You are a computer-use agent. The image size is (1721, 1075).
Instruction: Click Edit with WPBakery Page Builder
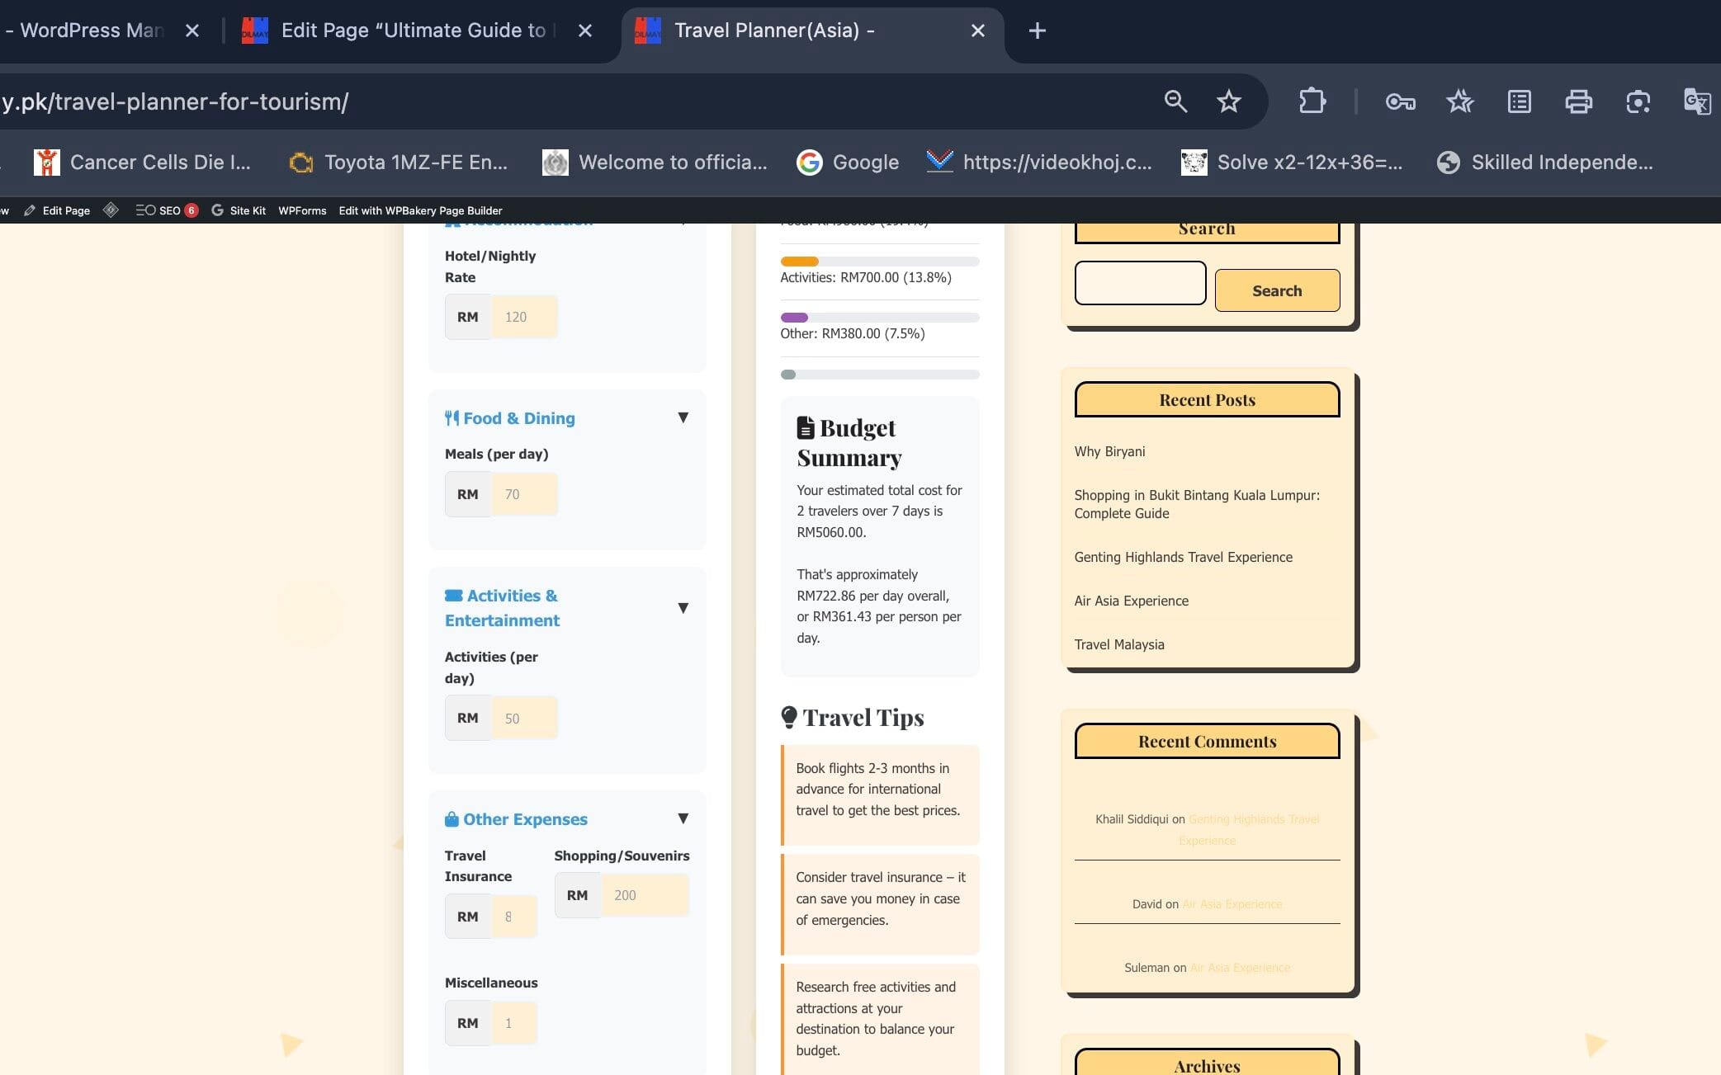coord(420,210)
